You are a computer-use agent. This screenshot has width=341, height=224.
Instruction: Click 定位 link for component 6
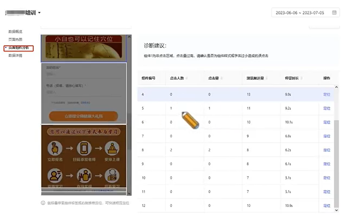[x=327, y=122]
